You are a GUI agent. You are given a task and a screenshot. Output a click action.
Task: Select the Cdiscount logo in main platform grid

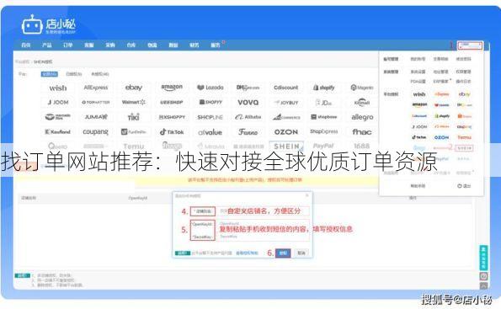pyautogui.click(x=285, y=88)
